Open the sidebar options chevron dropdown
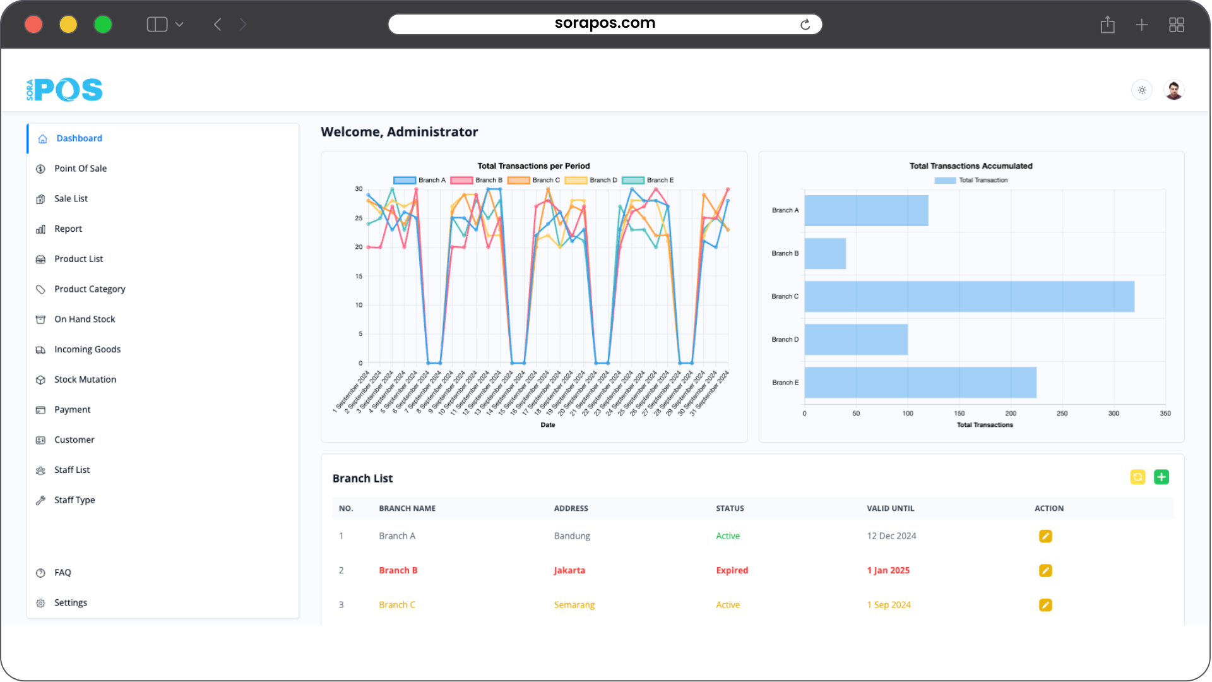Screen dimensions: 1212x682 [x=180, y=24]
